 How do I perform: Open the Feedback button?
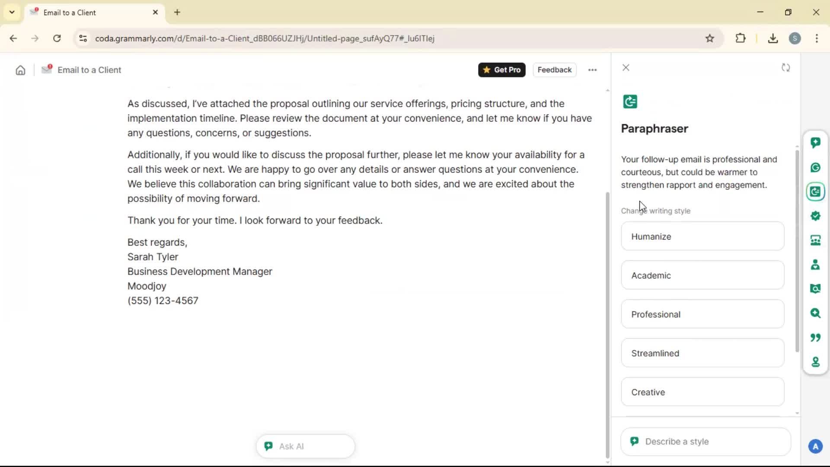click(554, 70)
